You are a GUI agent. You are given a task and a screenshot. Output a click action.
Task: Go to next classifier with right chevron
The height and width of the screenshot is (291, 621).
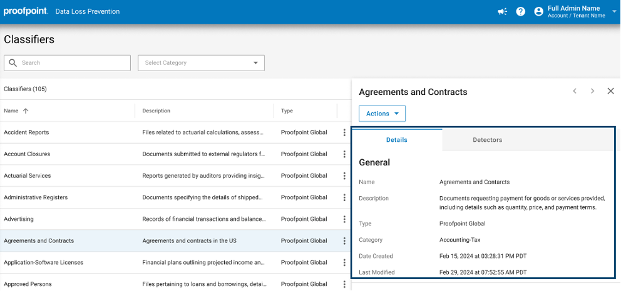pos(592,91)
